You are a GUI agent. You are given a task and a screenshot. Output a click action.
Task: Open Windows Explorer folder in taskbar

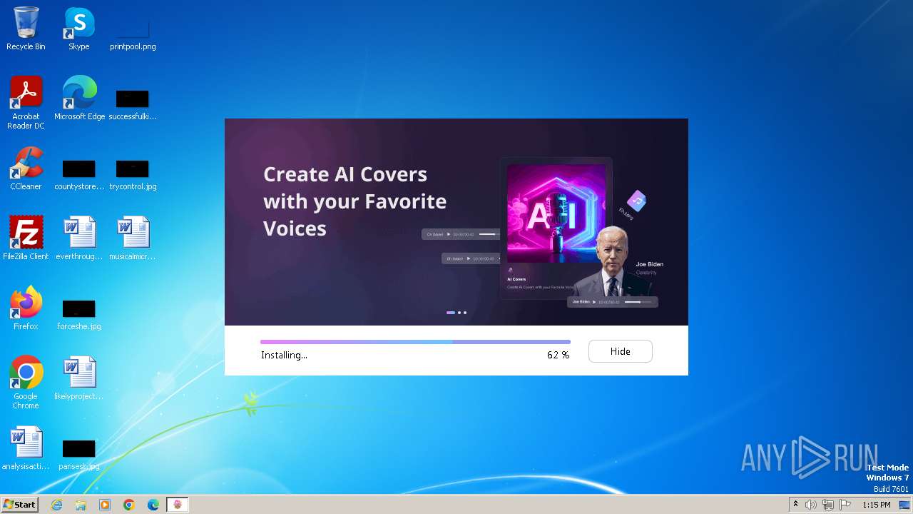(x=81, y=505)
